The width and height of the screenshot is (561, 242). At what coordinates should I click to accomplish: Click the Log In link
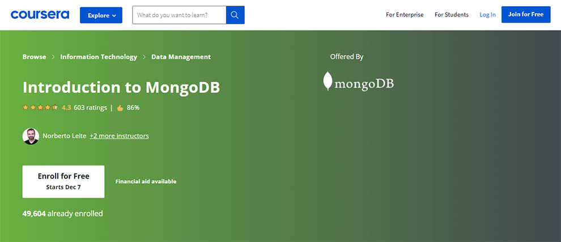[x=488, y=15]
